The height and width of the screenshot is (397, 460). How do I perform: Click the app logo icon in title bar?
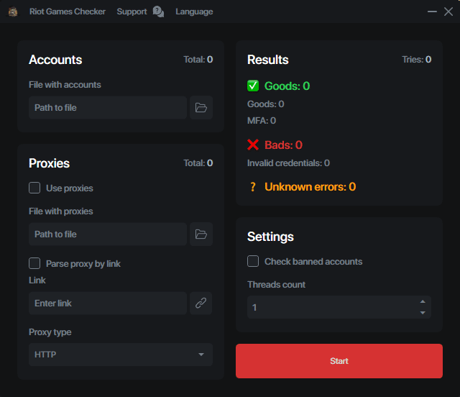(13, 12)
